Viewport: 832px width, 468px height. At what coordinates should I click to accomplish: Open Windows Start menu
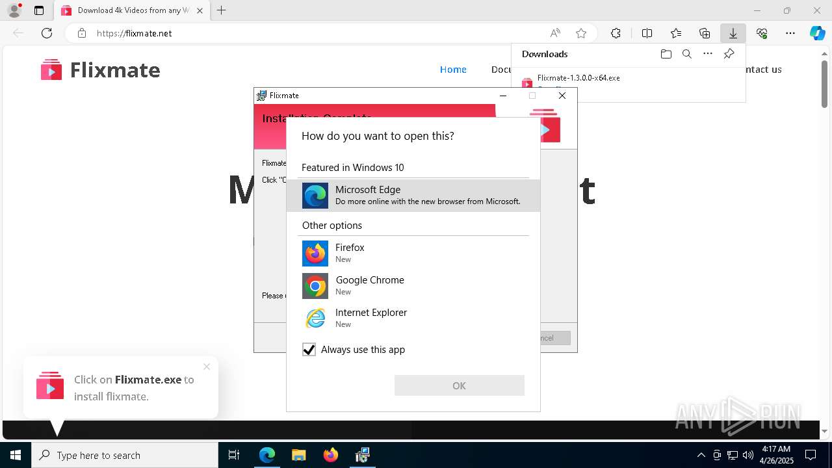coord(16,455)
